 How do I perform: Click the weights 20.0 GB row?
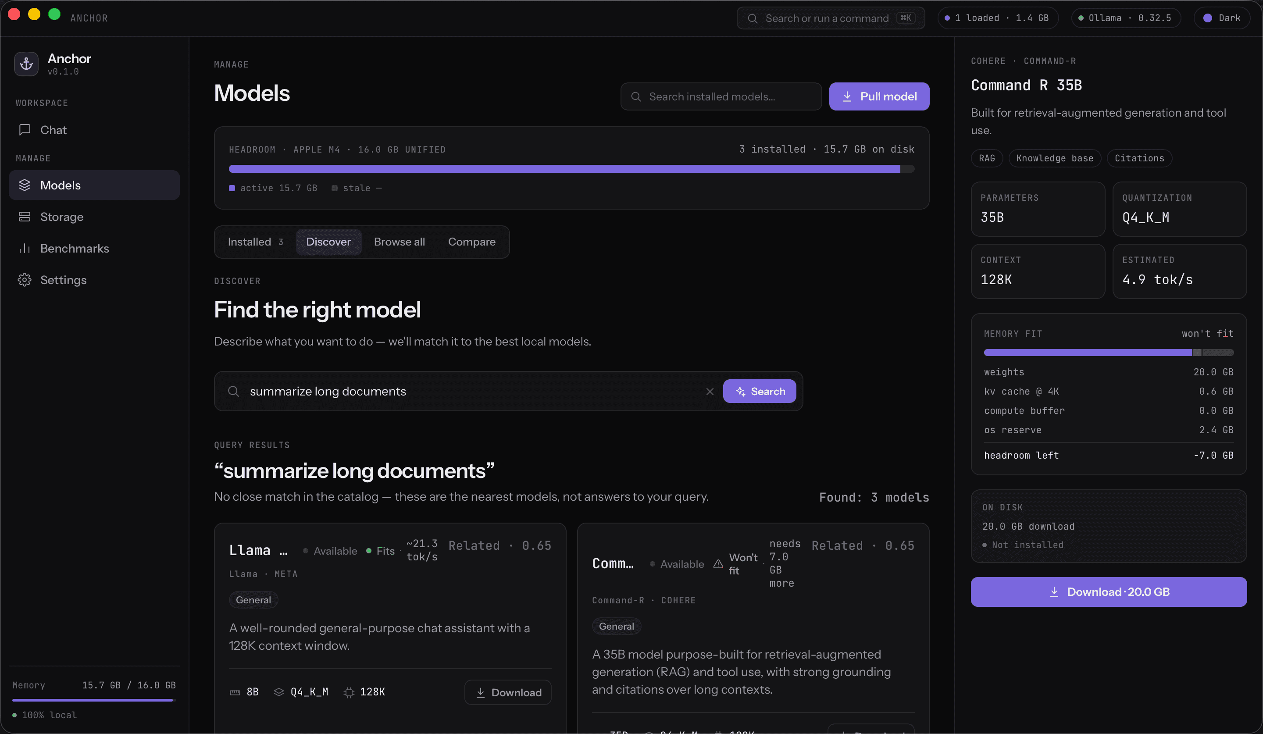(1109, 372)
